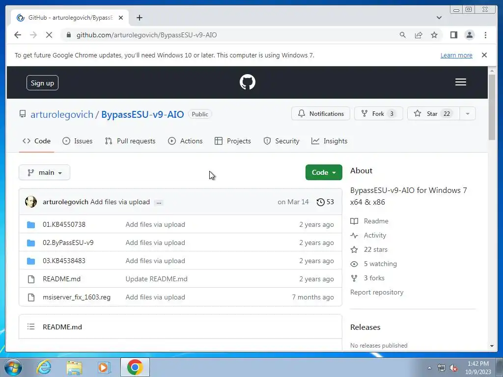
Task: Click the GitHub Octocat logo
Action: pyautogui.click(x=248, y=82)
